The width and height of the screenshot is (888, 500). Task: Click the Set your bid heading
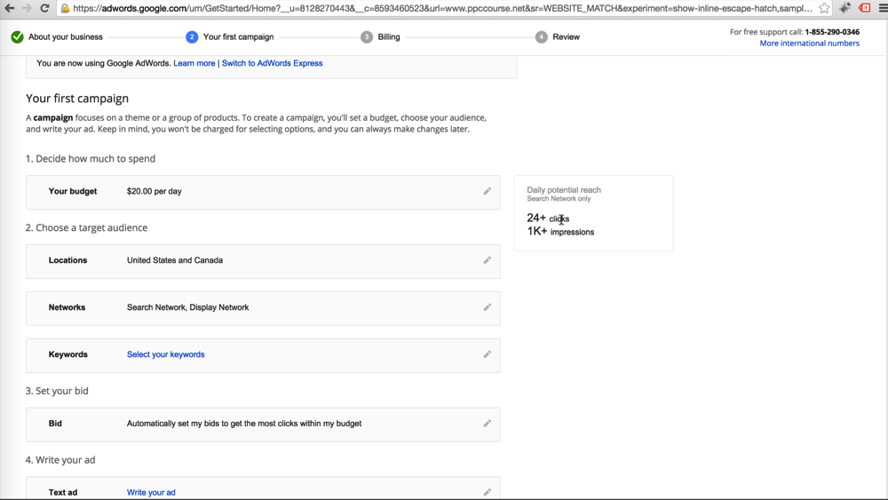pos(57,392)
